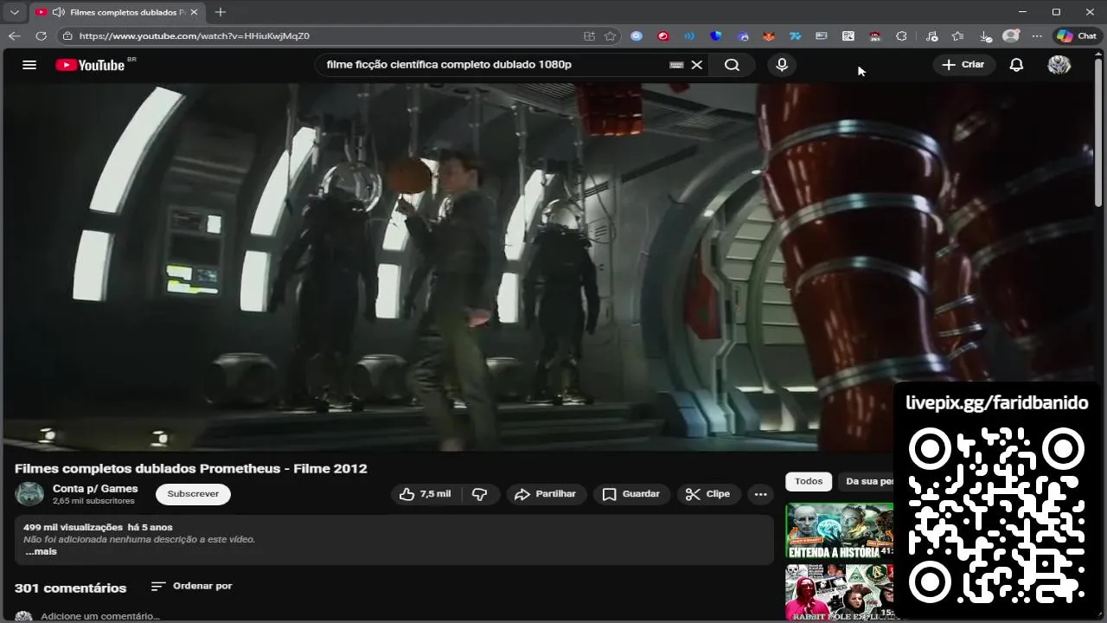Expand the description with ...mais

click(41, 551)
